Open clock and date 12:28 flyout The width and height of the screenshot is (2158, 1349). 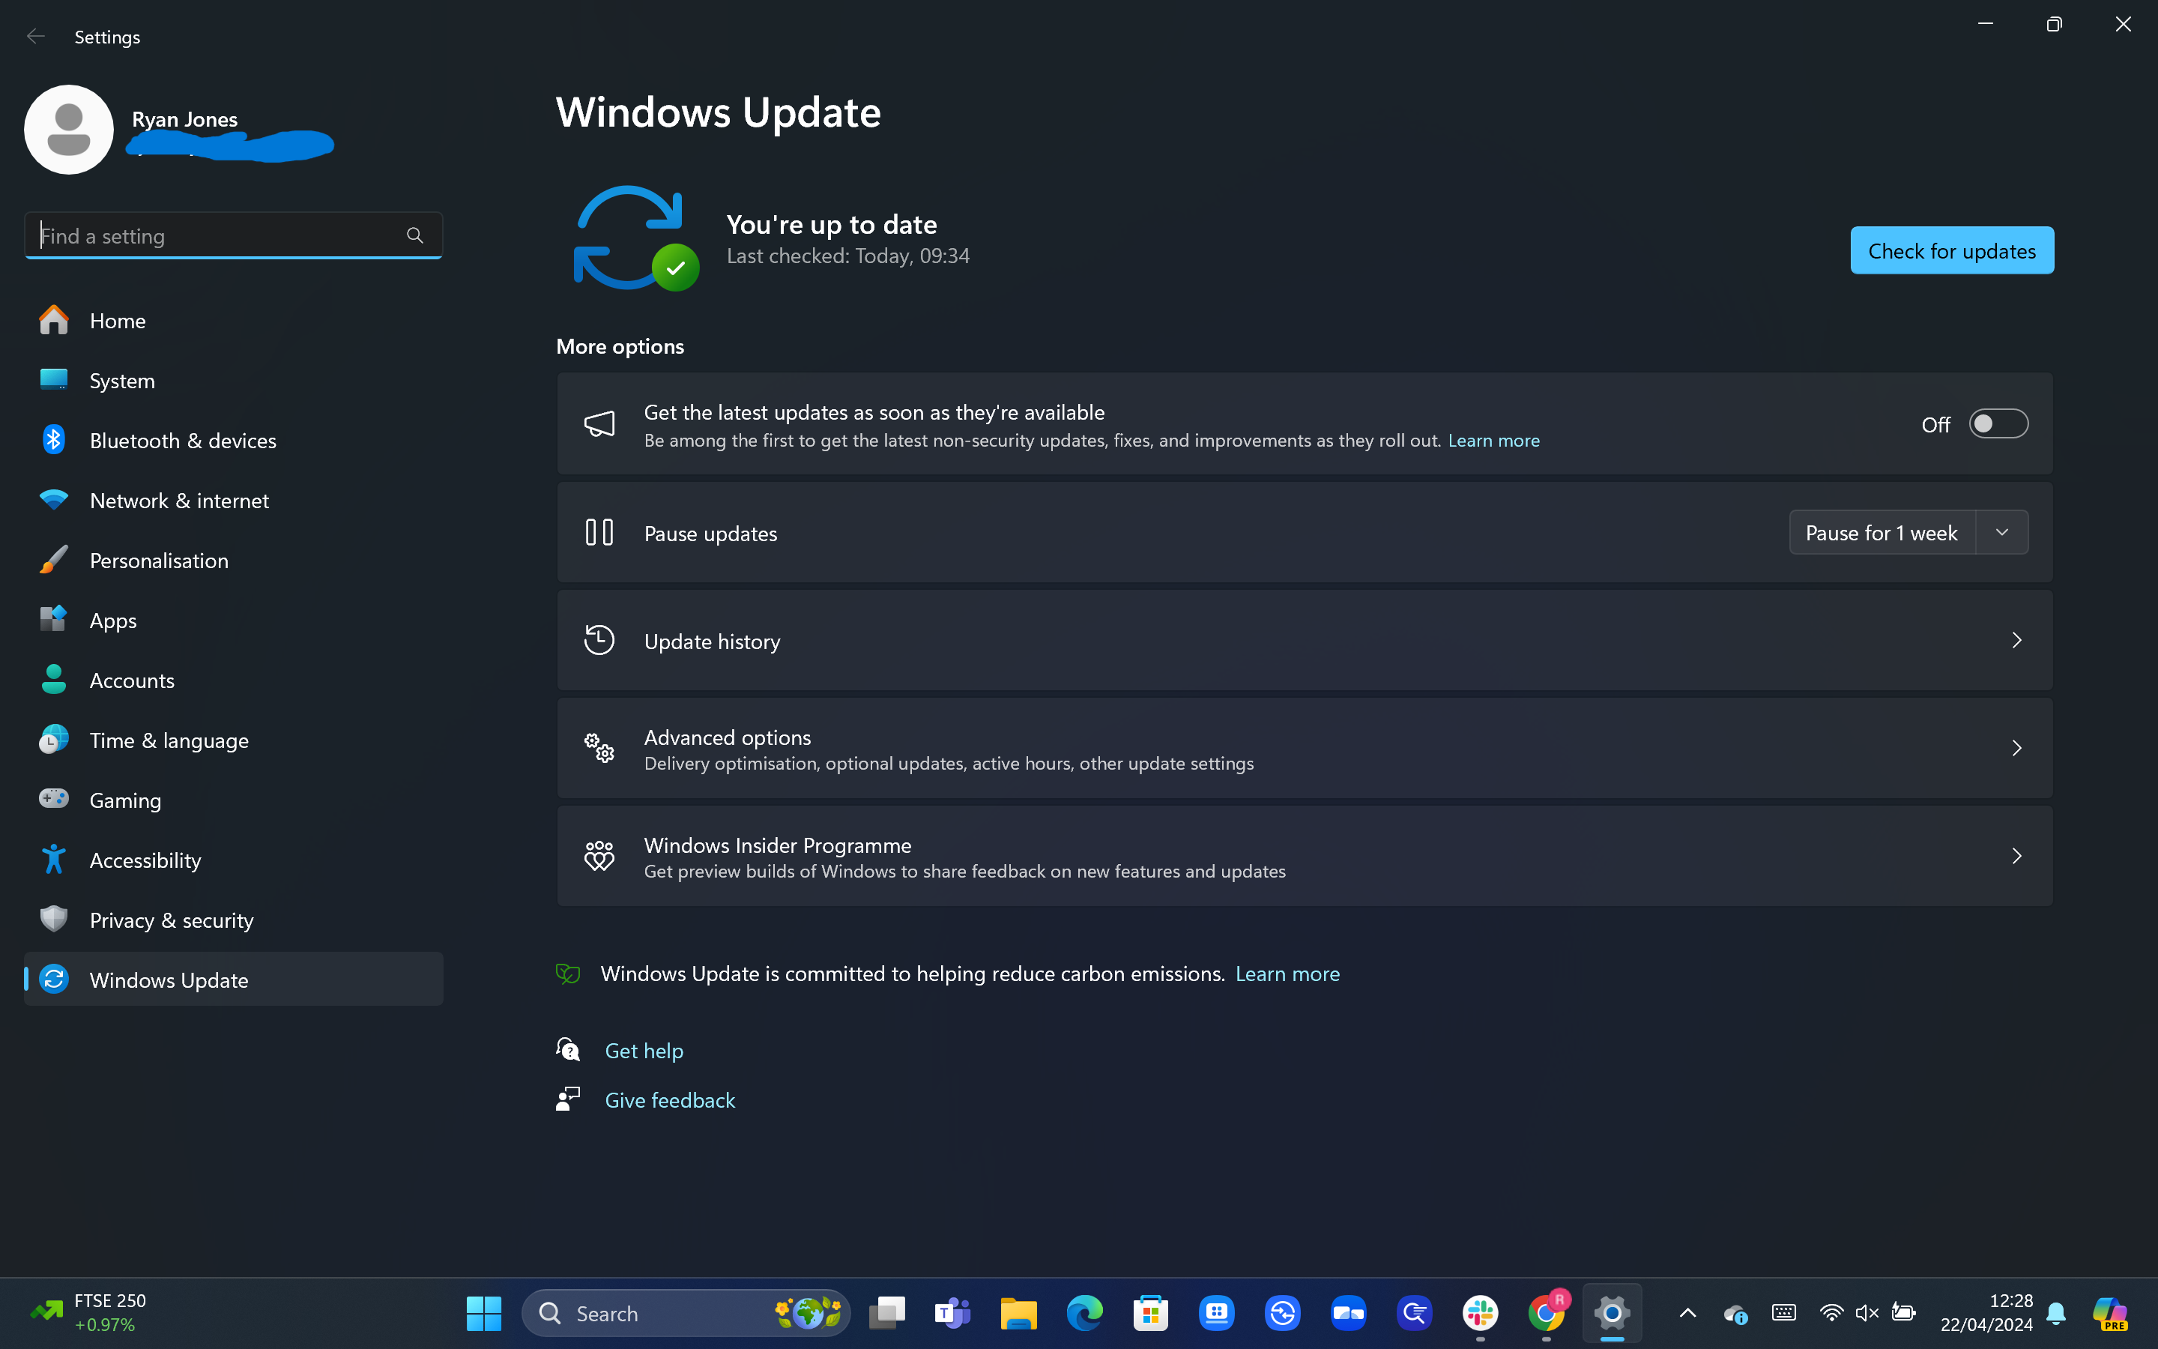click(x=1986, y=1312)
